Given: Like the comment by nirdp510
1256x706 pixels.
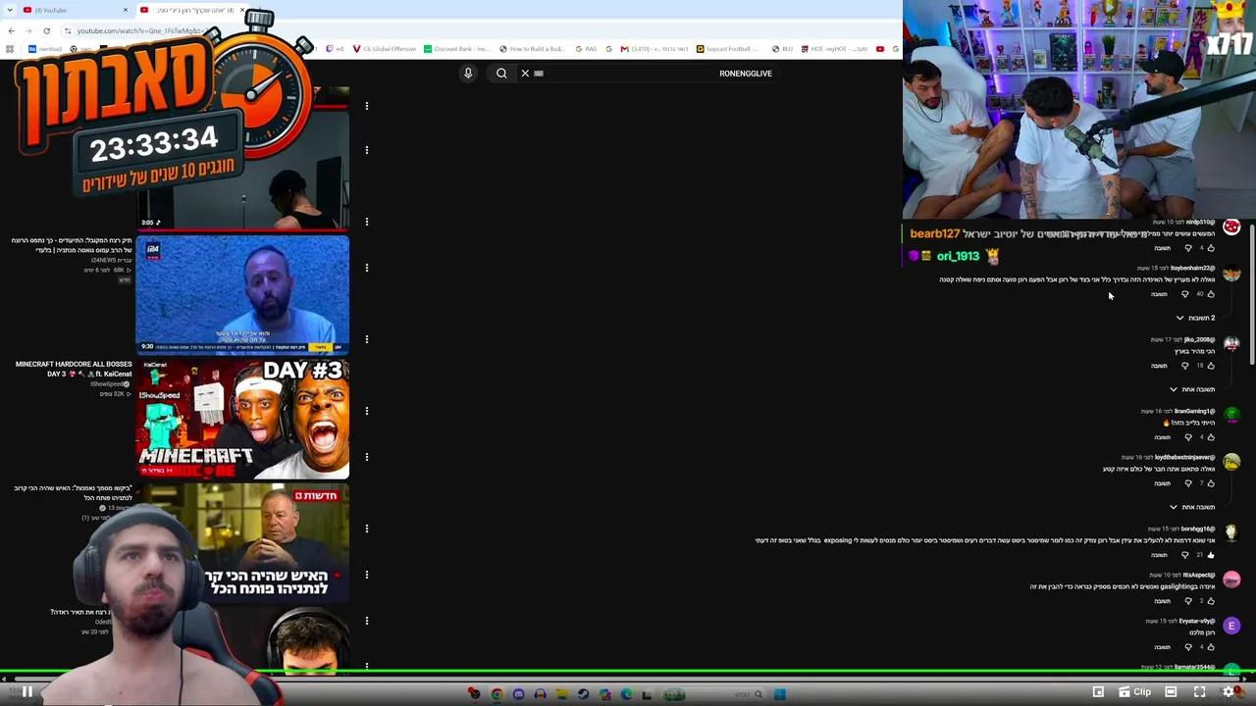Looking at the screenshot, I should tap(1211, 248).
